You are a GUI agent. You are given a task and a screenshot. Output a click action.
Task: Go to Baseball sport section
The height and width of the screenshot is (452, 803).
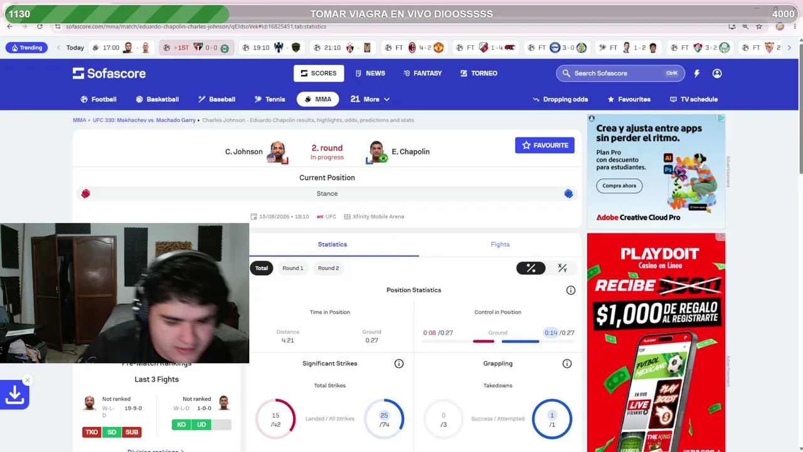pyautogui.click(x=216, y=99)
